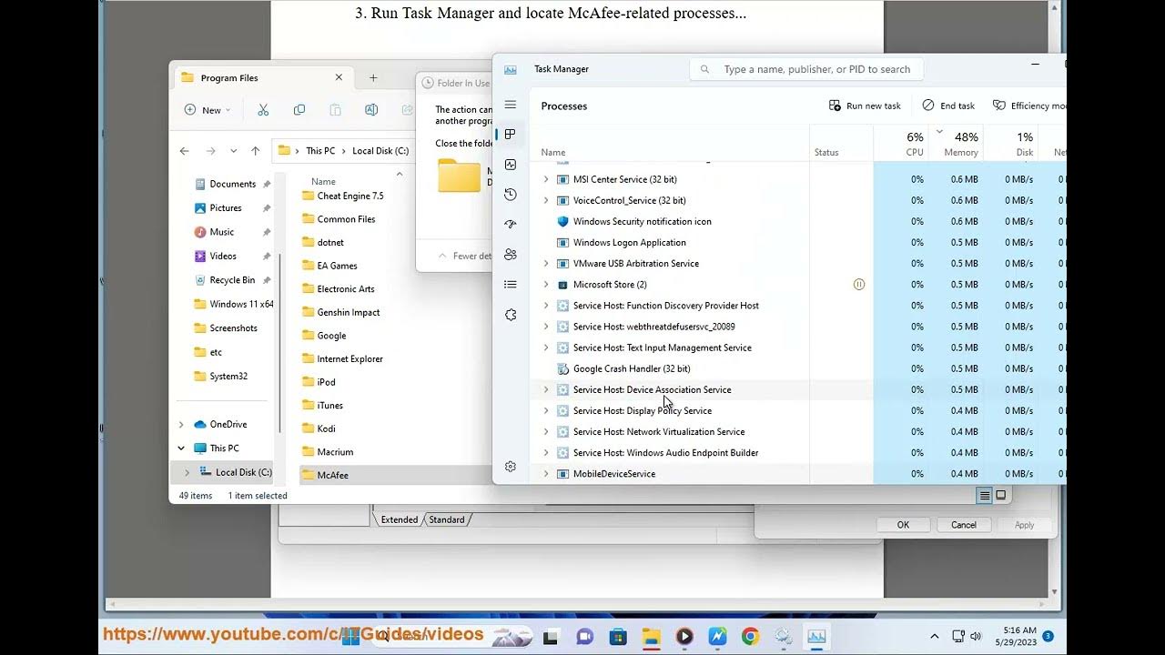Close the Program Files tab
1165x655 pixels.
pyautogui.click(x=339, y=78)
